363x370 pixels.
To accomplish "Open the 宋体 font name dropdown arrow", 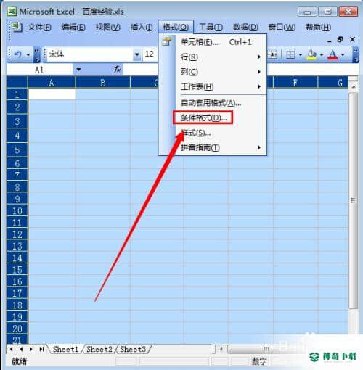I will pyautogui.click(x=137, y=54).
